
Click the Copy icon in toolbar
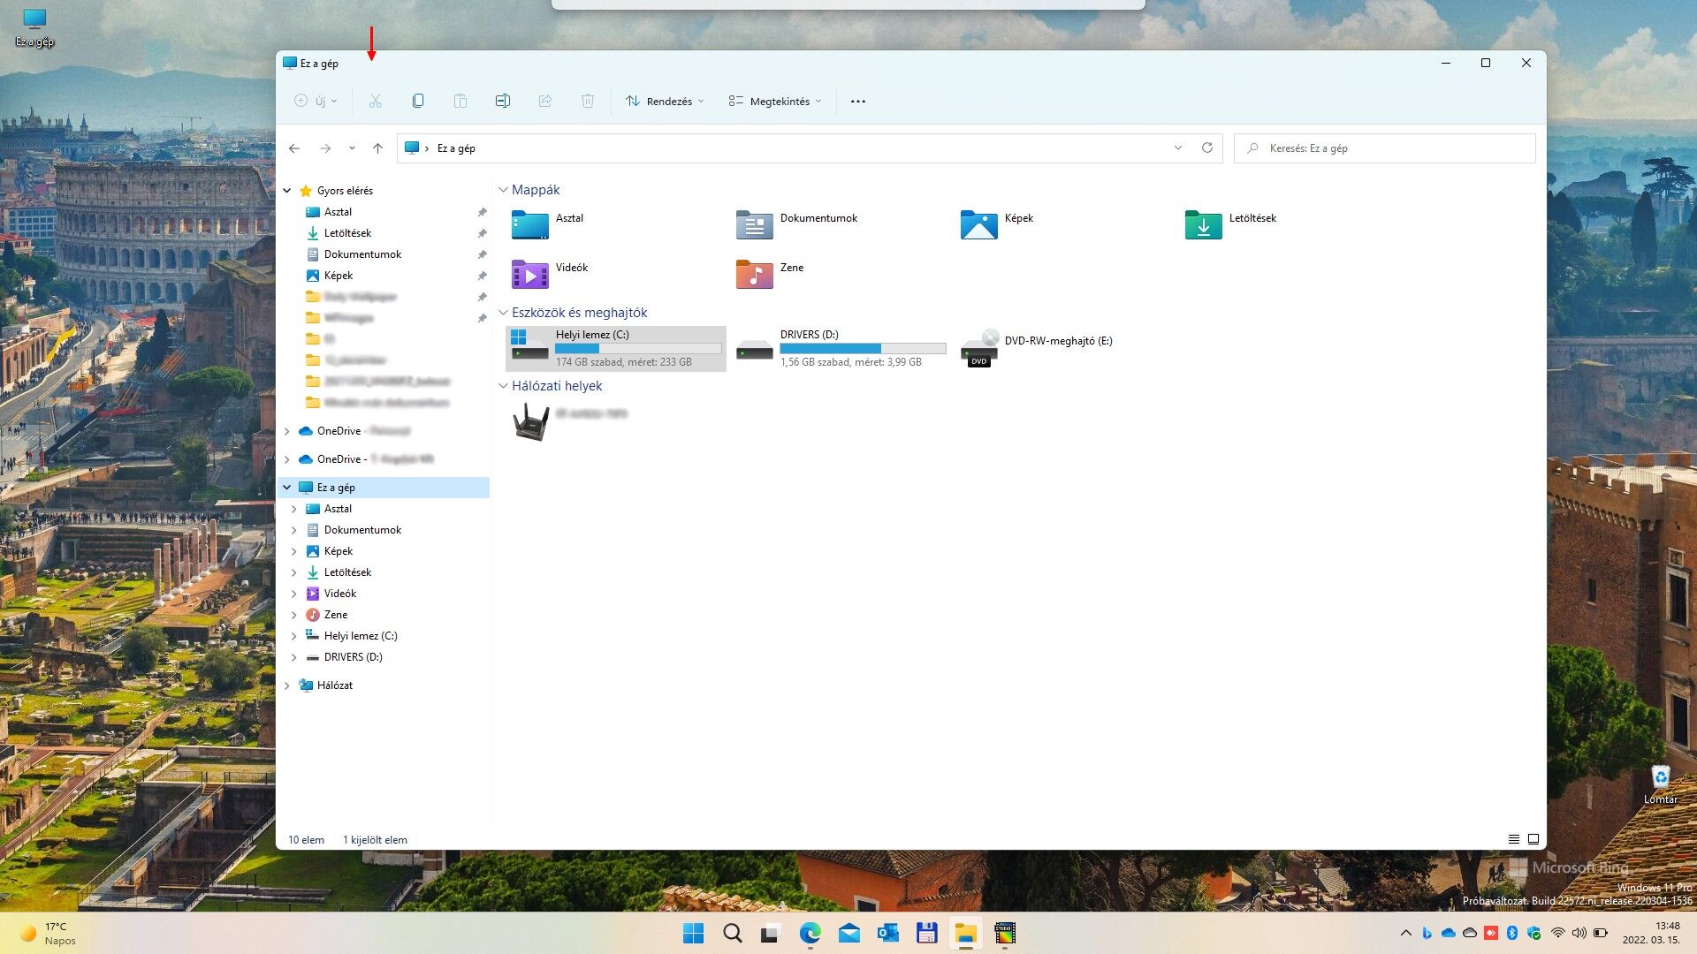click(x=418, y=102)
